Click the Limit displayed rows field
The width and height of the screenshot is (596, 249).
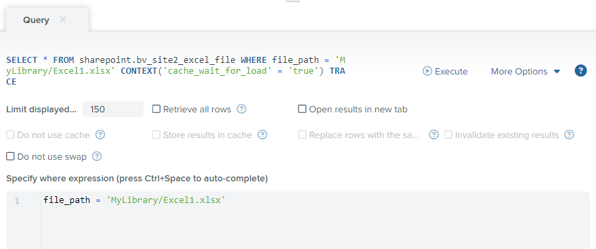point(113,110)
